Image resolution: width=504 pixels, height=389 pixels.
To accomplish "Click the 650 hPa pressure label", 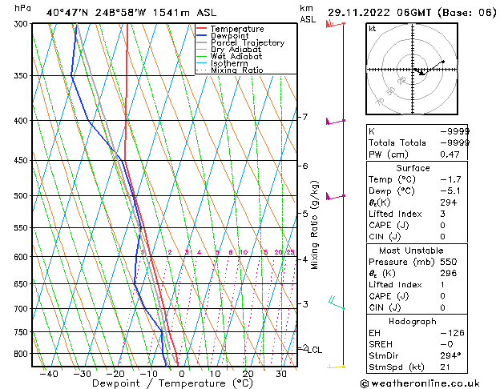I will click(22, 284).
